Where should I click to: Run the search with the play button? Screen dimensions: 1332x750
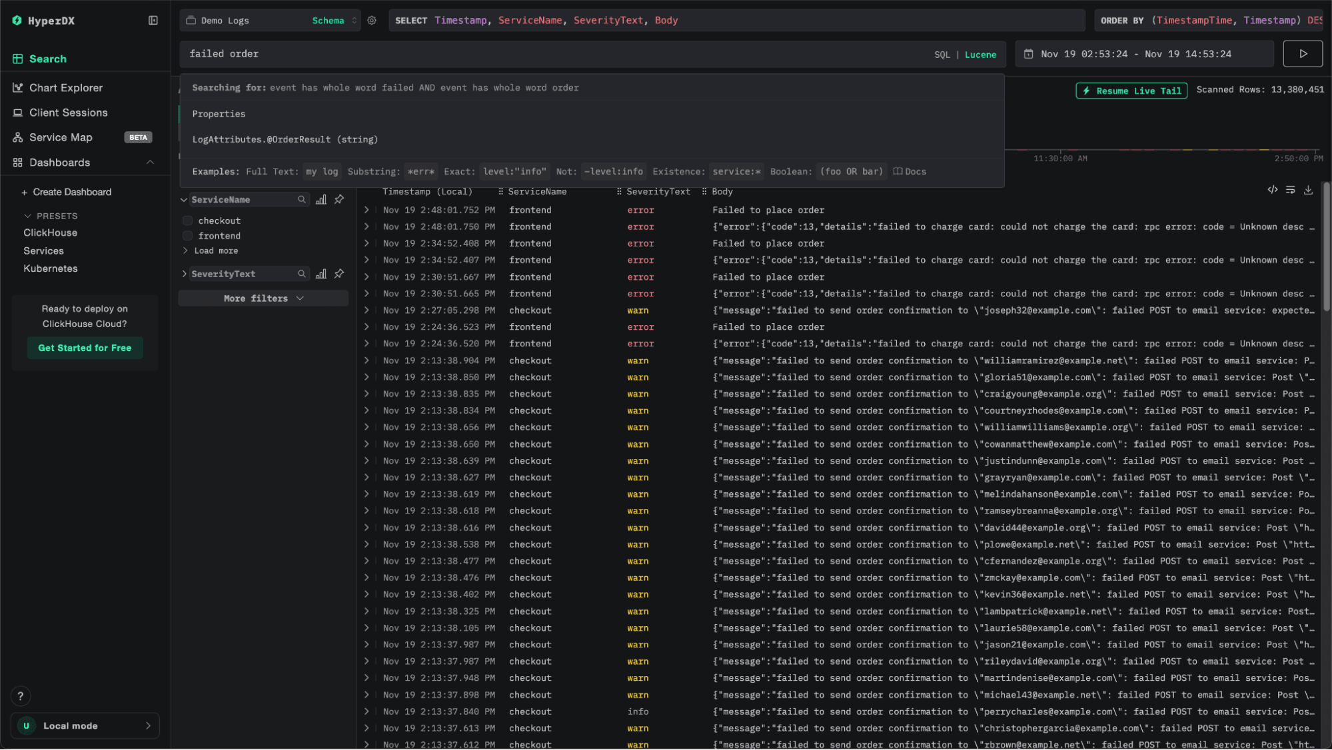1303,54
